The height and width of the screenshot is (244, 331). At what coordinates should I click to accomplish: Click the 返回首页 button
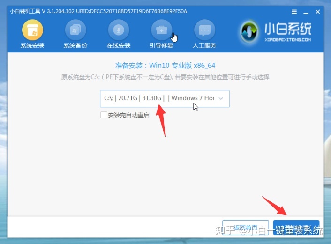(246, 228)
